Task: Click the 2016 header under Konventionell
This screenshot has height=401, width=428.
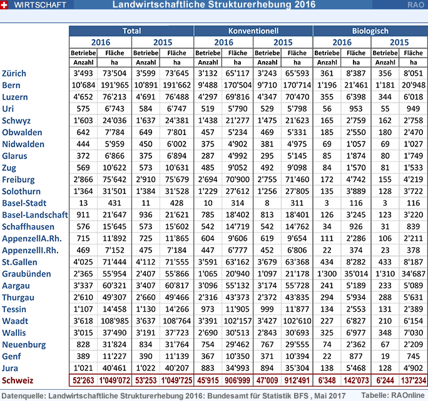Action: pos(223,42)
